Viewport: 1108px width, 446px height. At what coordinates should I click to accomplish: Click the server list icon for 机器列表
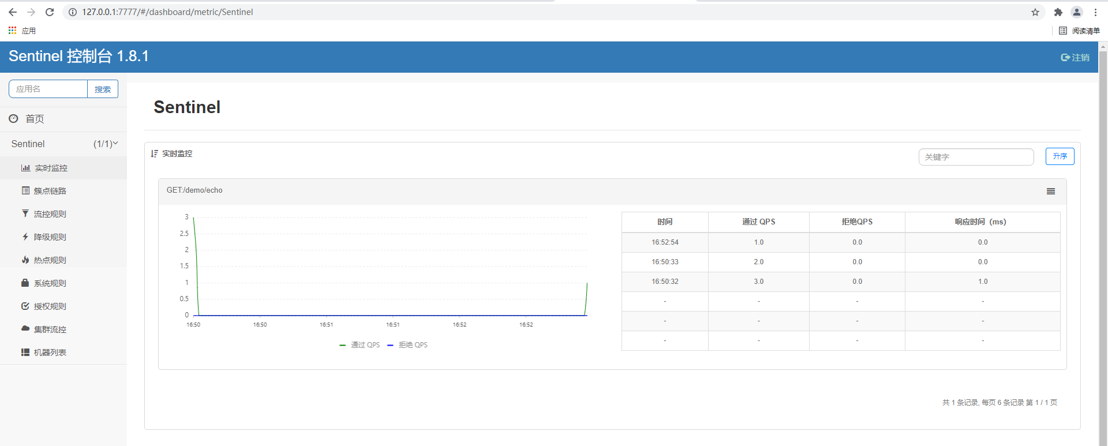click(x=25, y=352)
